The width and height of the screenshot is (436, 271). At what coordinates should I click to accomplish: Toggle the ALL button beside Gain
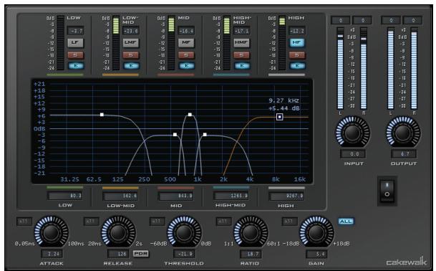pyautogui.click(x=346, y=222)
